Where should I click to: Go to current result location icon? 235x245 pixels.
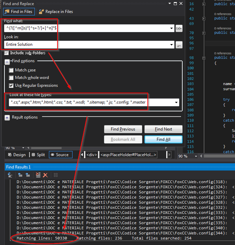coord(11,175)
